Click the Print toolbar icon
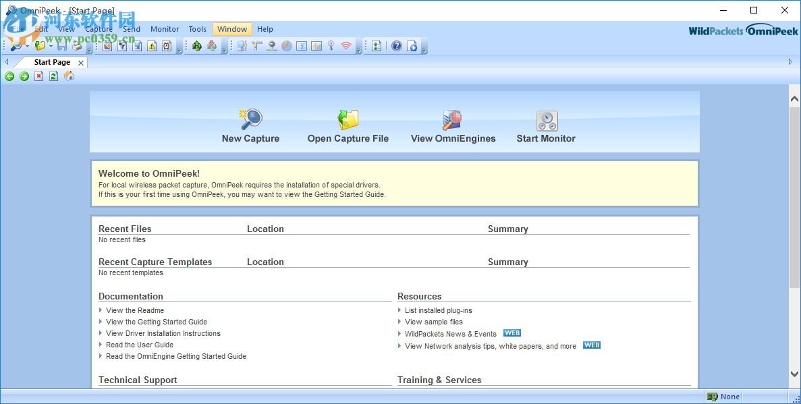This screenshot has width=801, height=404. (77, 46)
